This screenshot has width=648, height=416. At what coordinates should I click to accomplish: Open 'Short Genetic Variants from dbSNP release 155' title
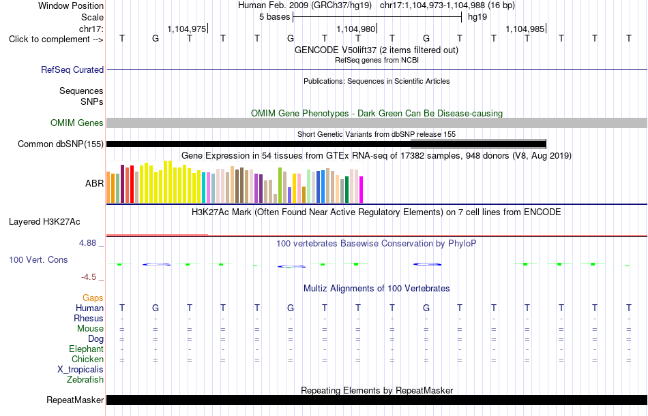click(x=377, y=134)
